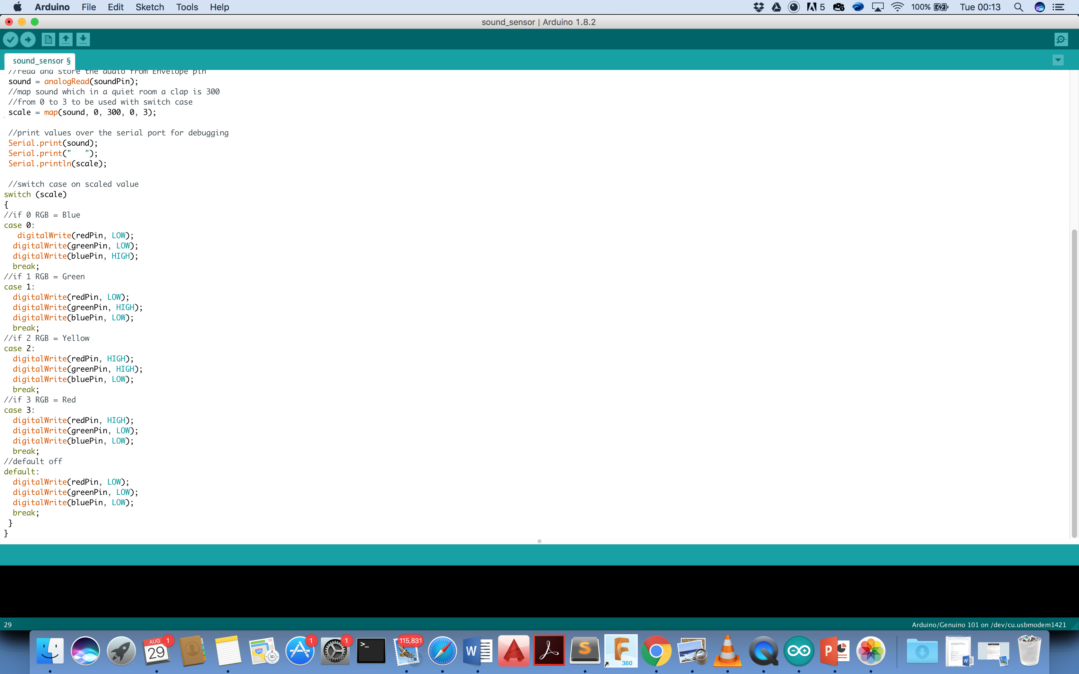Click the Verify sketch checkmark button

pos(11,40)
